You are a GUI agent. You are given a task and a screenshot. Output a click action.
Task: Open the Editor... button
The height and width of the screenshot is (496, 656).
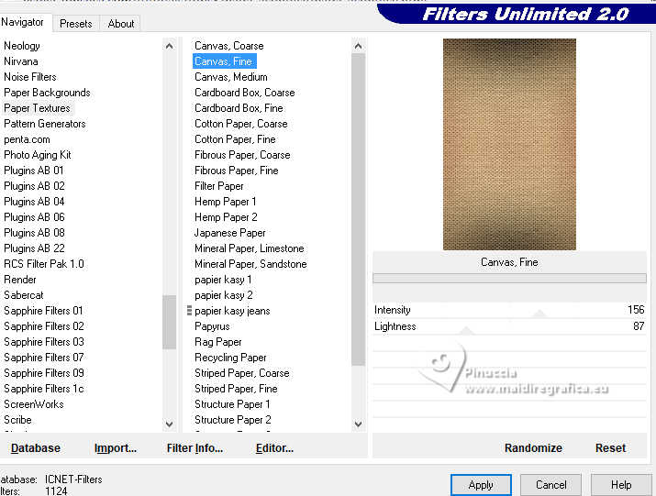coord(274,448)
